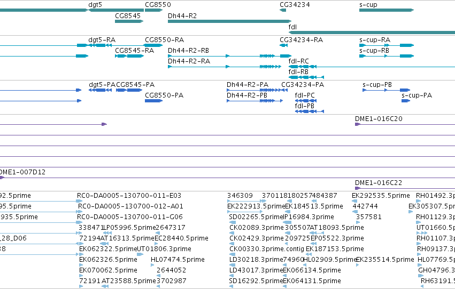Click the LP05996.5prime EST
Image resolution: width=455 pixels, height=289 pixels.
click(x=107, y=233)
